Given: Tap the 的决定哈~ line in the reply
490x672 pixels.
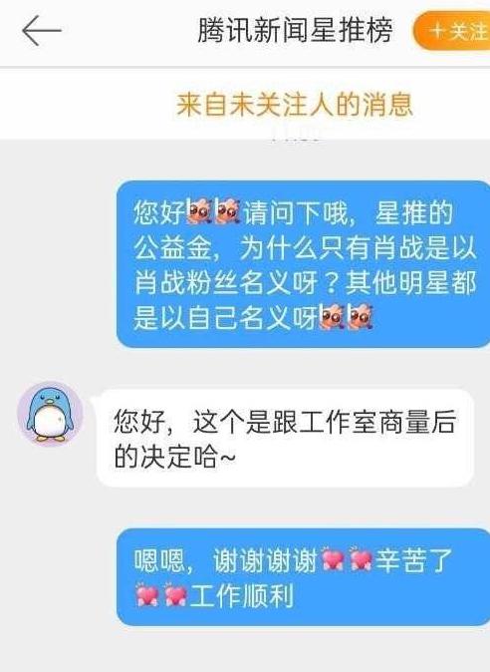Looking at the screenshot, I should click(x=175, y=457).
